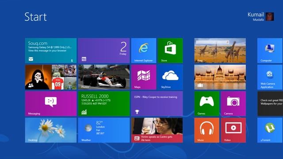Click the Kumail Mustafa account name
The height and width of the screenshot is (159, 283).
point(256,17)
